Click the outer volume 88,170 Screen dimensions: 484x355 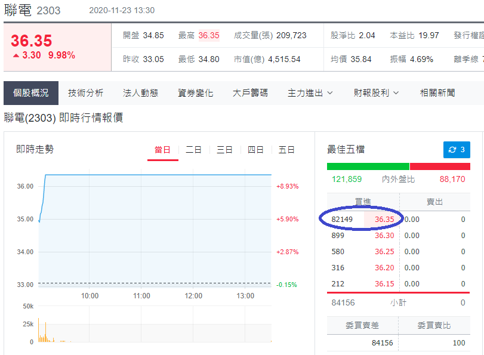click(452, 179)
